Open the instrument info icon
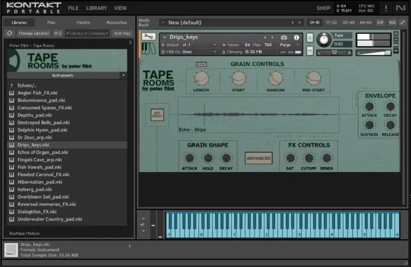This screenshot has height=267, width=411. coord(297,38)
